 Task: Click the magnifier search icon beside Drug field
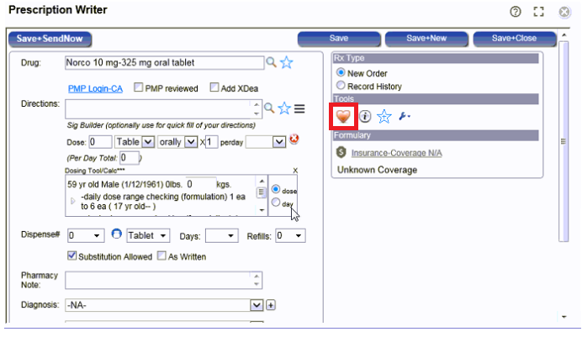point(270,62)
